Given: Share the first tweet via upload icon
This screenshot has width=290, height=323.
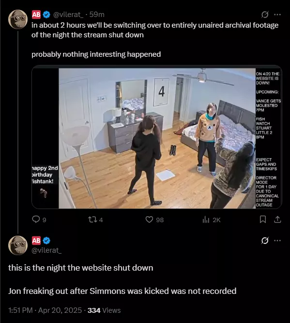Looking at the screenshot, I should [277, 219].
